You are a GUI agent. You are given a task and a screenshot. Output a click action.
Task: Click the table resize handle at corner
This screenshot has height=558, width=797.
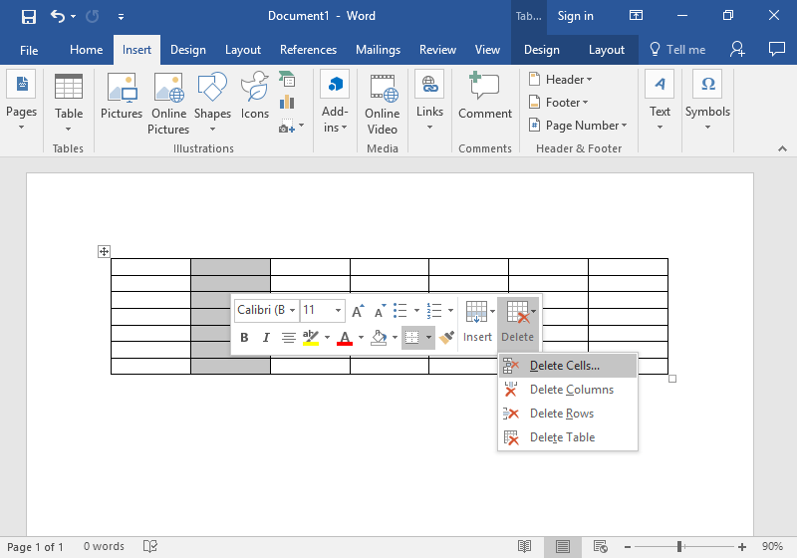[x=672, y=379]
